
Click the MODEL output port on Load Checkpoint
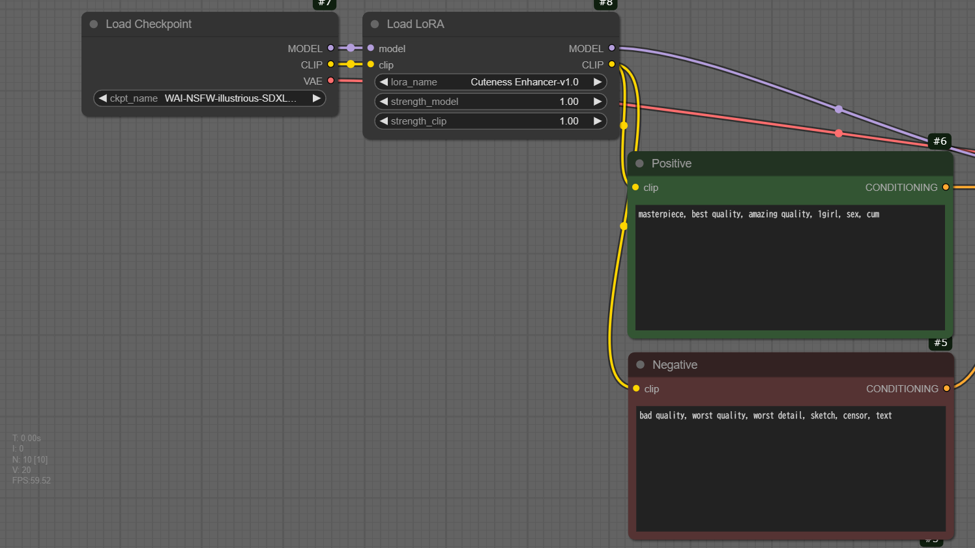(x=330, y=48)
